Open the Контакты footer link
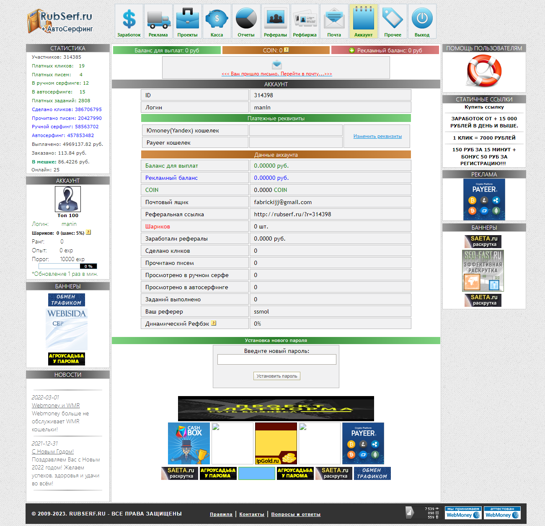Image resolution: width=545 pixels, height=526 pixels. tap(252, 514)
